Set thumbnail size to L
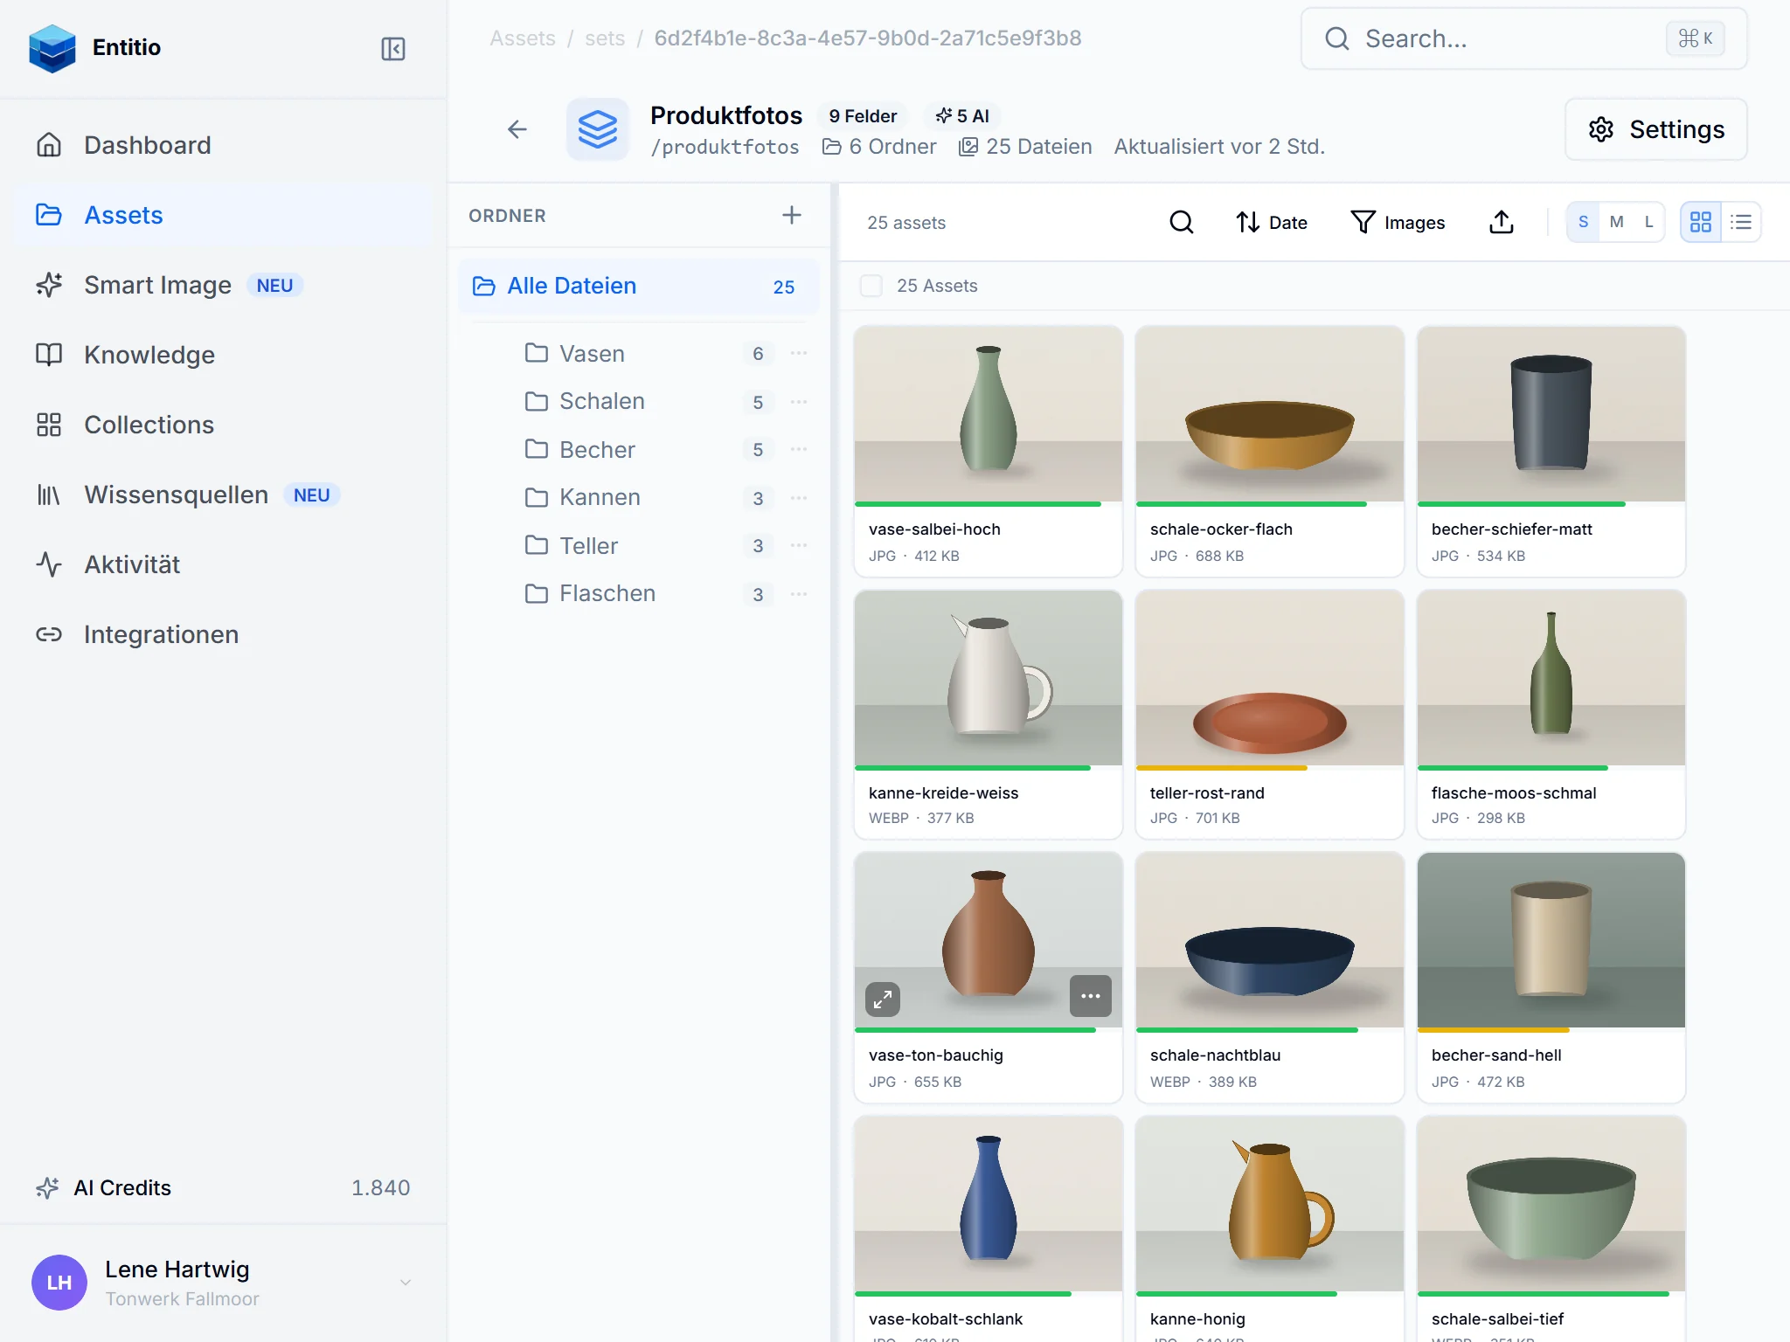Image resolution: width=1790 pixels, height=1342 pixels. [1648, 222]
